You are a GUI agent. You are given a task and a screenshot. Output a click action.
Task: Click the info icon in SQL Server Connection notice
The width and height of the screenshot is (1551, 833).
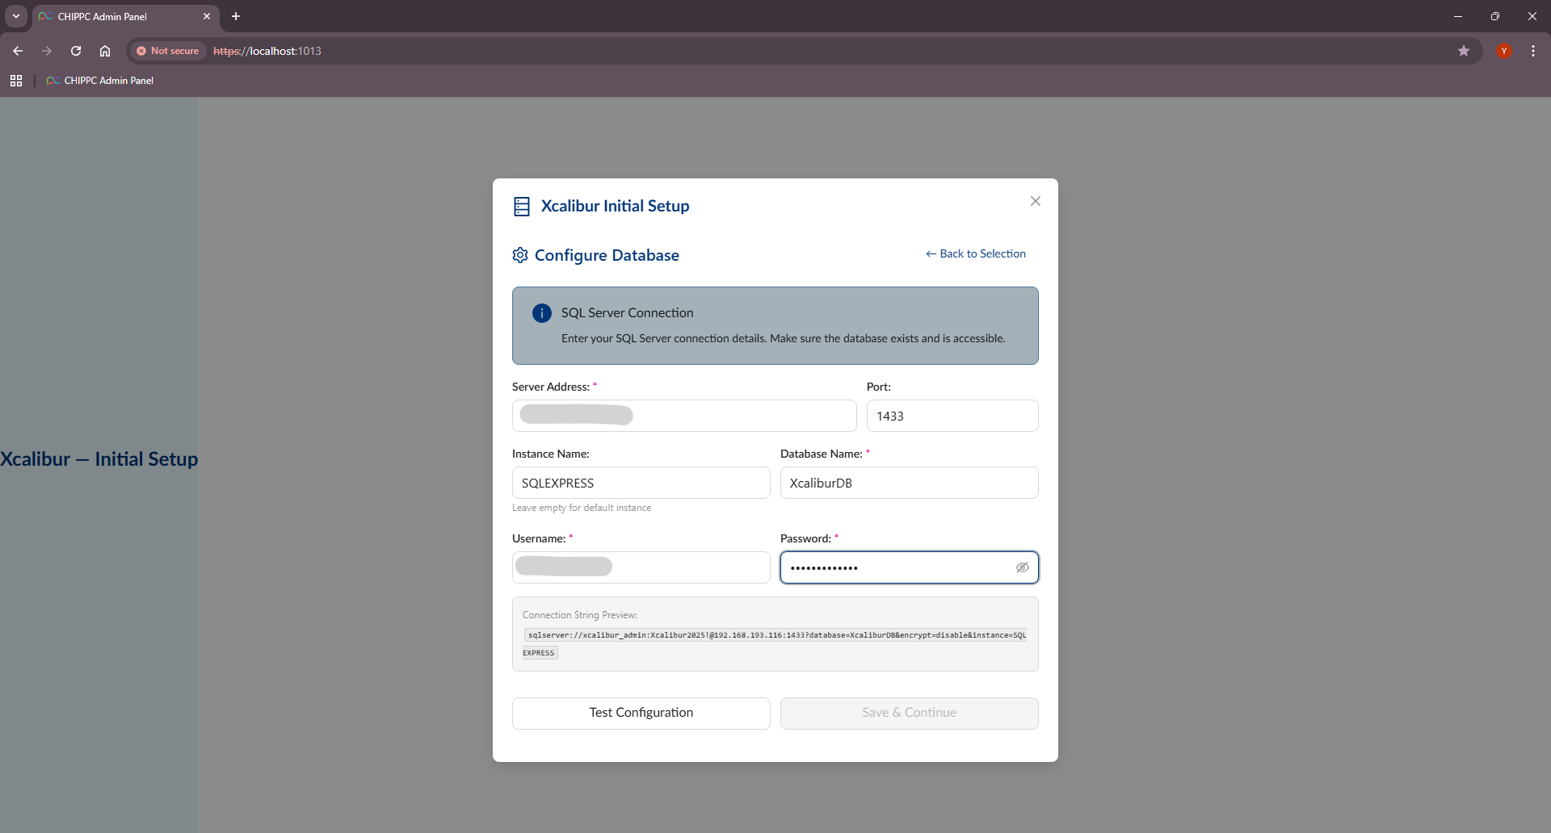(x=541, y=313)
